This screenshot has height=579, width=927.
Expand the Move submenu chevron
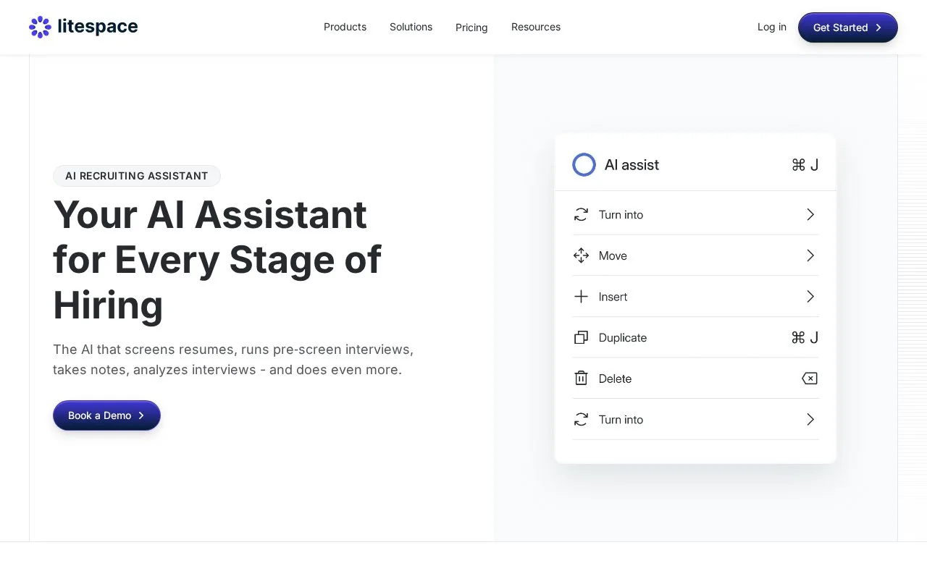coord(810,255)
